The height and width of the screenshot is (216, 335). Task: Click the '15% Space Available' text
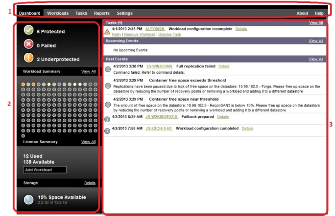(x=62, y=197)
